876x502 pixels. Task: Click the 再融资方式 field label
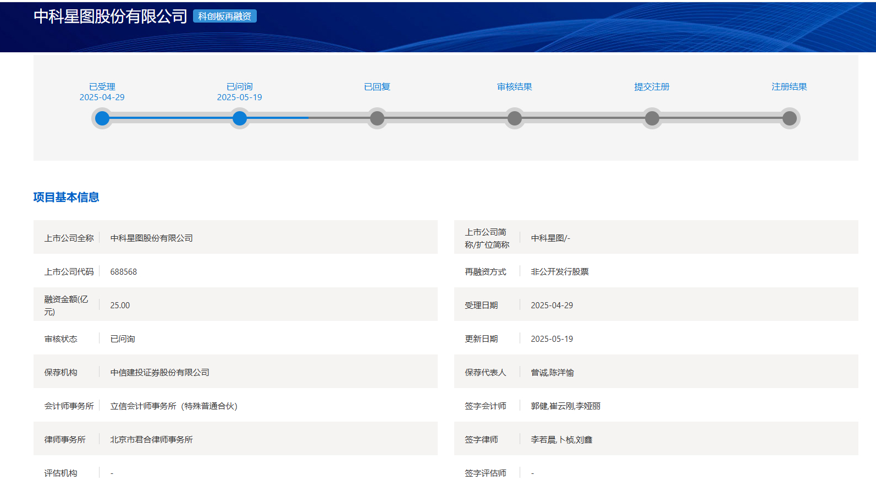click(x=486, y=272)
